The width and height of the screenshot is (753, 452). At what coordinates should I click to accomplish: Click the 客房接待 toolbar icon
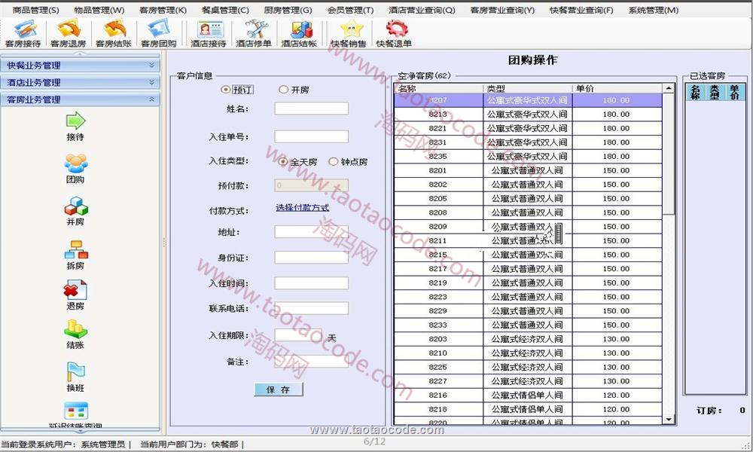tap(23, 33)
